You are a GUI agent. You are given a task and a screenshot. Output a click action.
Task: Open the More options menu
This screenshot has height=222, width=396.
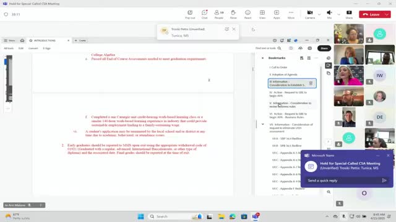[291, 14]
